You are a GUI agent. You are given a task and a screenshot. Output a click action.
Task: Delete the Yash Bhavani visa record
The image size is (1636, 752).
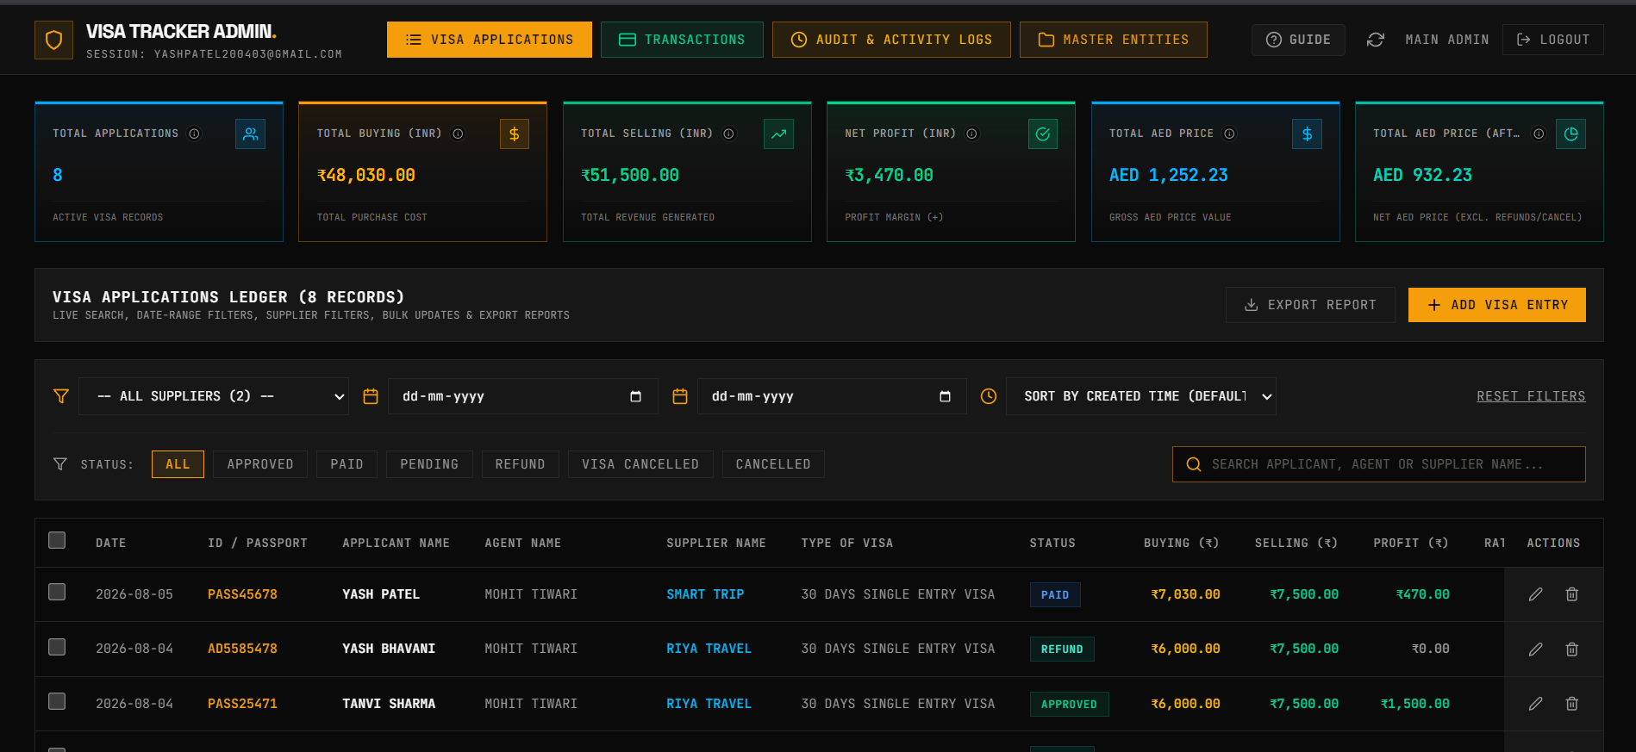point(1571,649)
